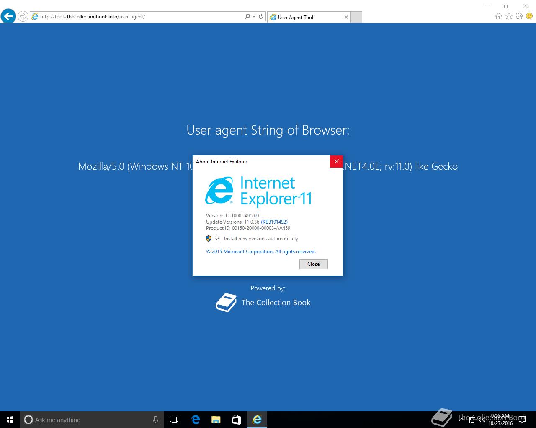Click the Version 11.1000.14959.0 text
The height and width of the screenshot is (428, 536).
(232, 216)
